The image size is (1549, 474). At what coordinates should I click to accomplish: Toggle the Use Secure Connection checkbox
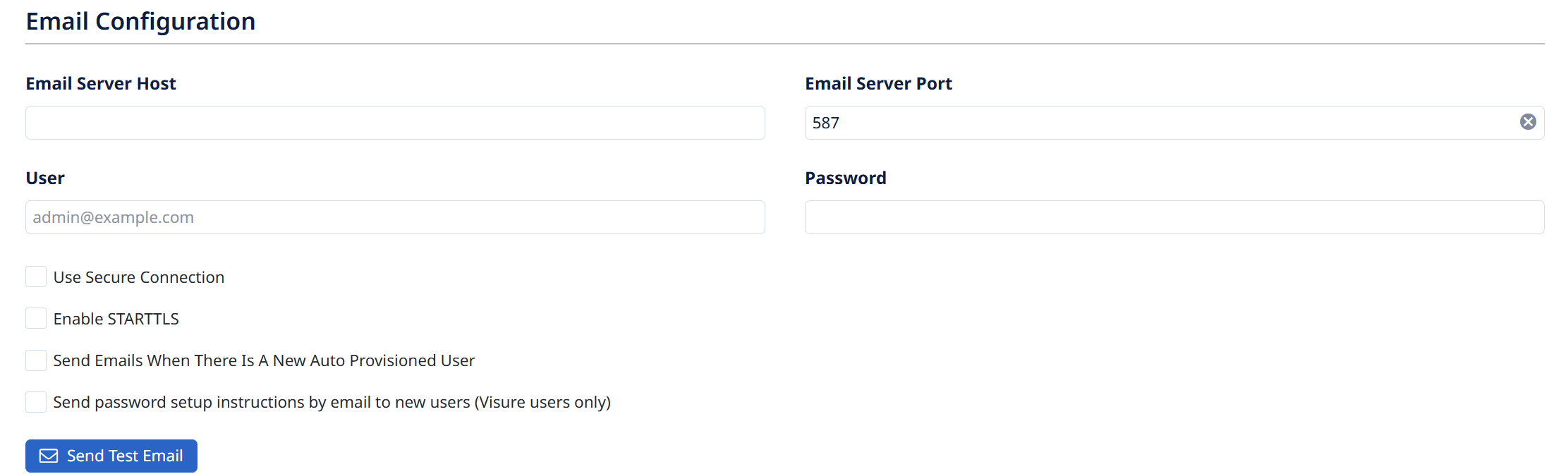[36, 276]
